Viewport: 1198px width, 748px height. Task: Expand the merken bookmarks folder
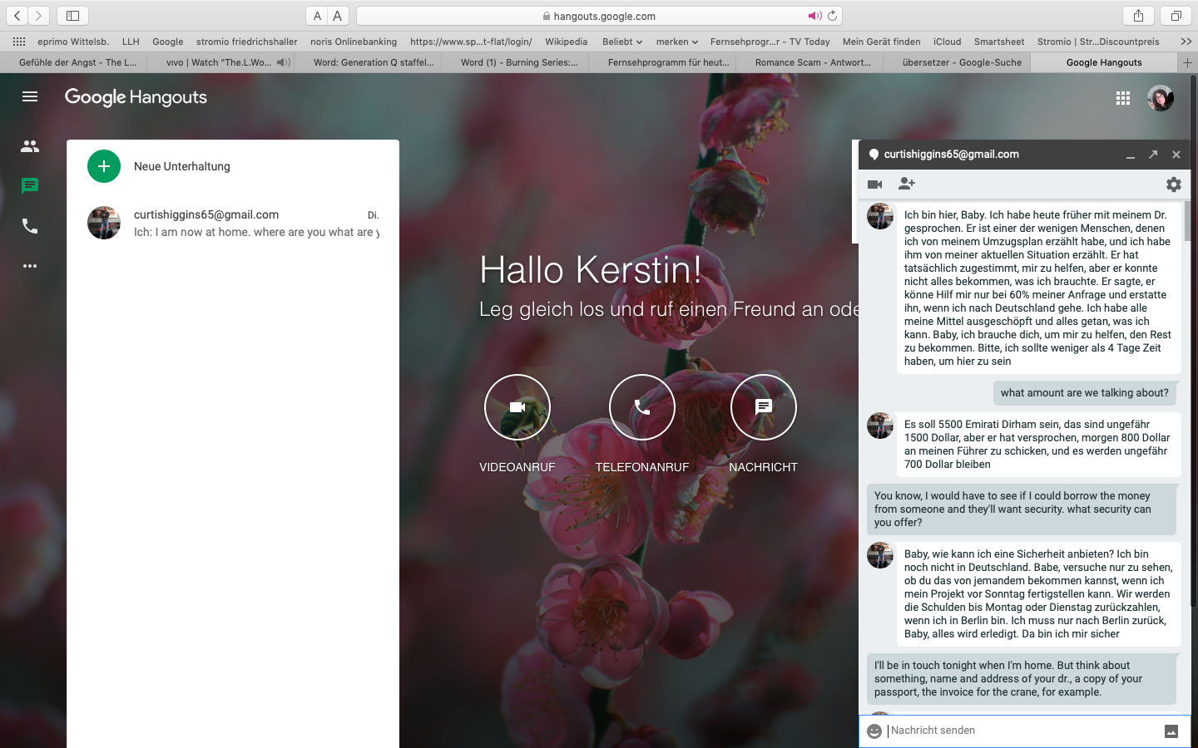coord(677,42)
